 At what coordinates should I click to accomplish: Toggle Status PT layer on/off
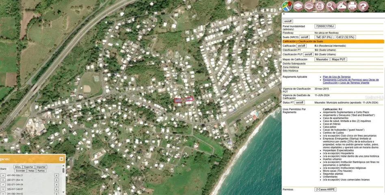[x=300, y=103]
